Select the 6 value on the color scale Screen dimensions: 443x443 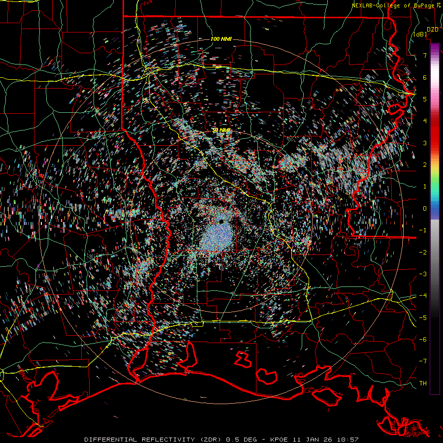pos(425,77)
